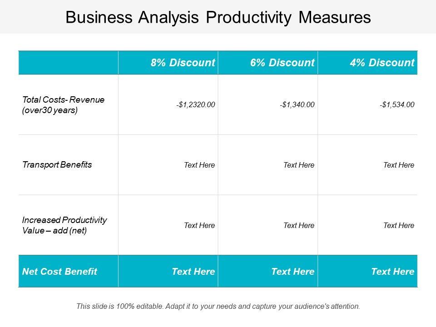Click the Net Cost Benefit row label
Screen dimensions: 436x327
(59, 272)
